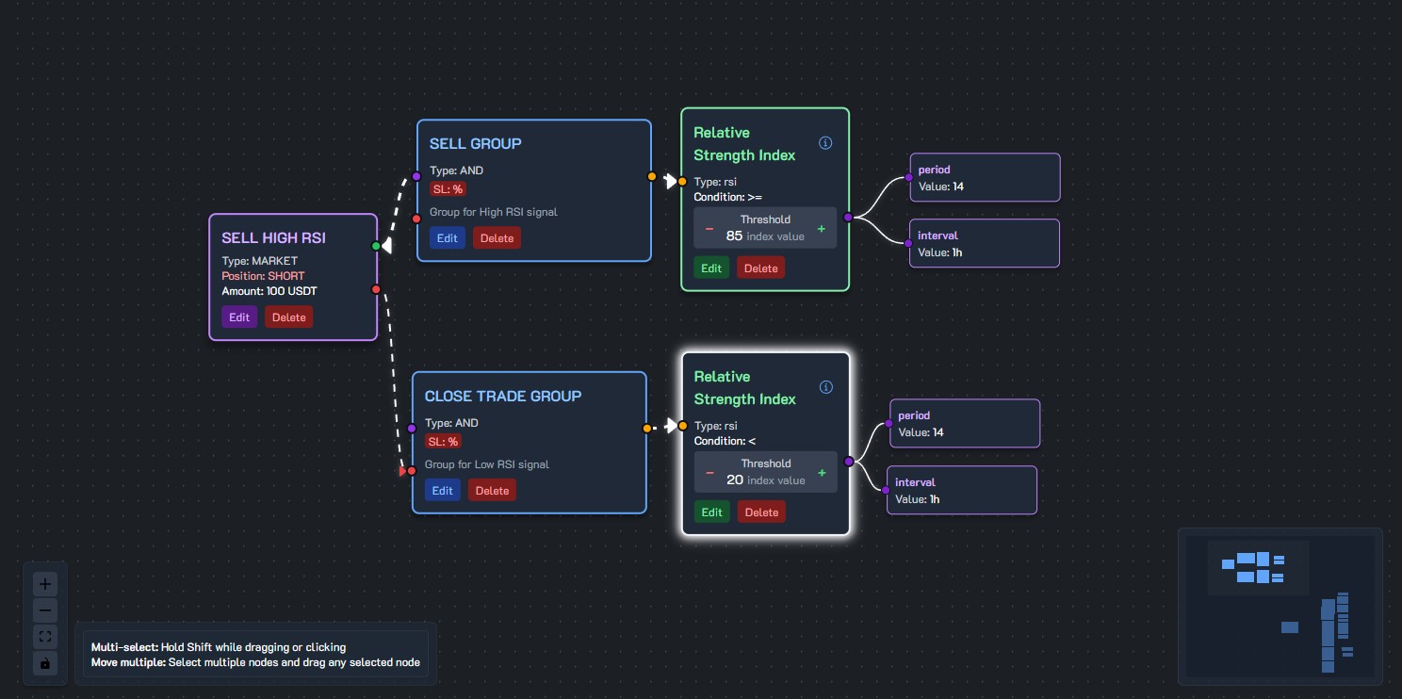Select the period node with Value 14
The width and height of the screenshot is (1402, 699).
[x=985, y=177]
